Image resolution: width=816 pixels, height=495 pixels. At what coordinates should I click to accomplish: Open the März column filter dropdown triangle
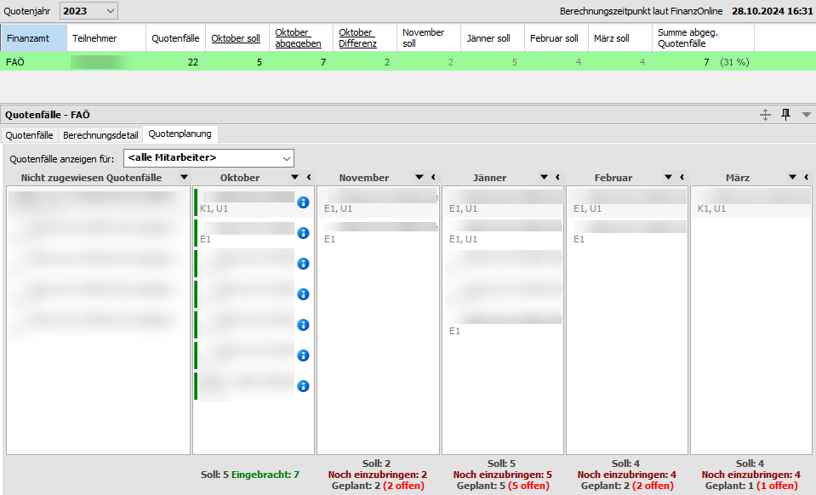pos(792,178)
